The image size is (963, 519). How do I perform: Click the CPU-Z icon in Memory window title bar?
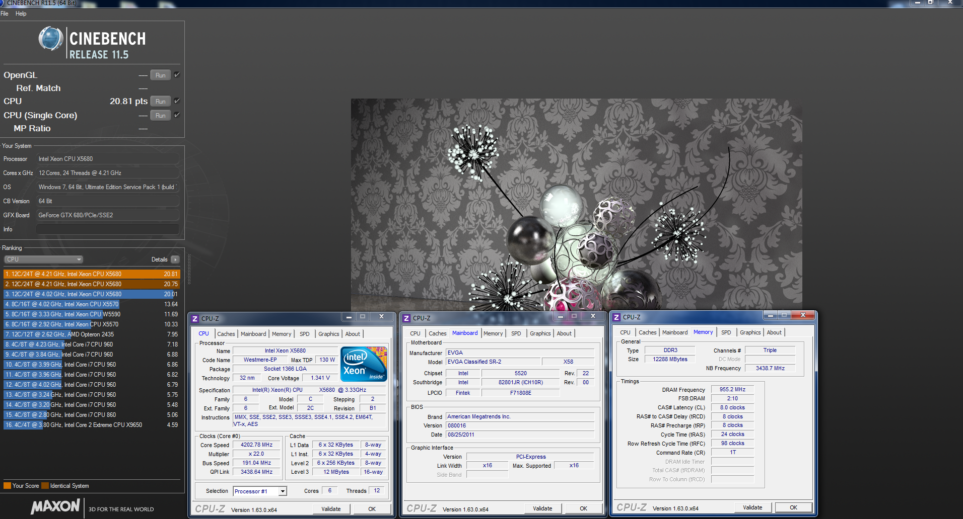click(x=617, y=317)
